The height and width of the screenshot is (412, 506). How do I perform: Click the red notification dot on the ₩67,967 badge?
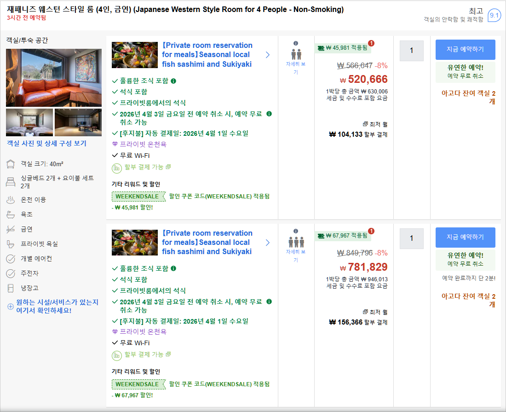(x=371, y=231)
